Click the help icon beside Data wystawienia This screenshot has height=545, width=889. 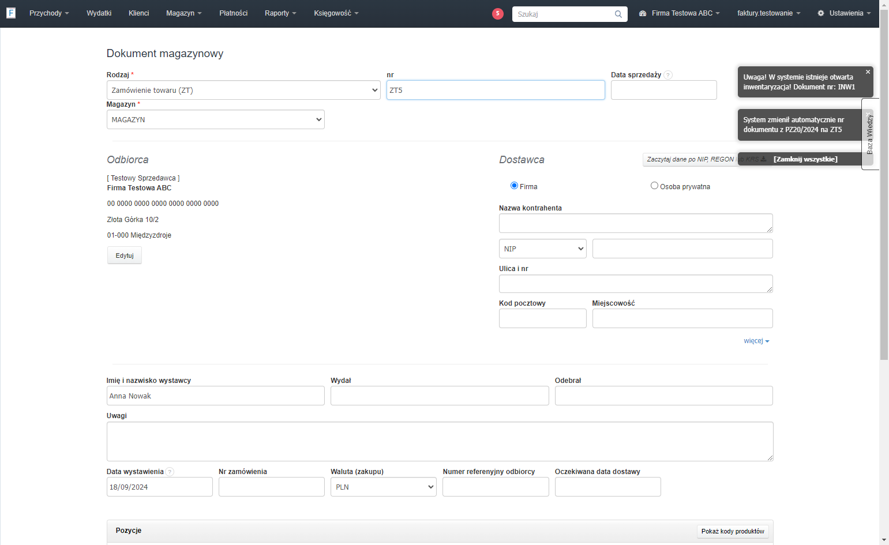(170, 472)
